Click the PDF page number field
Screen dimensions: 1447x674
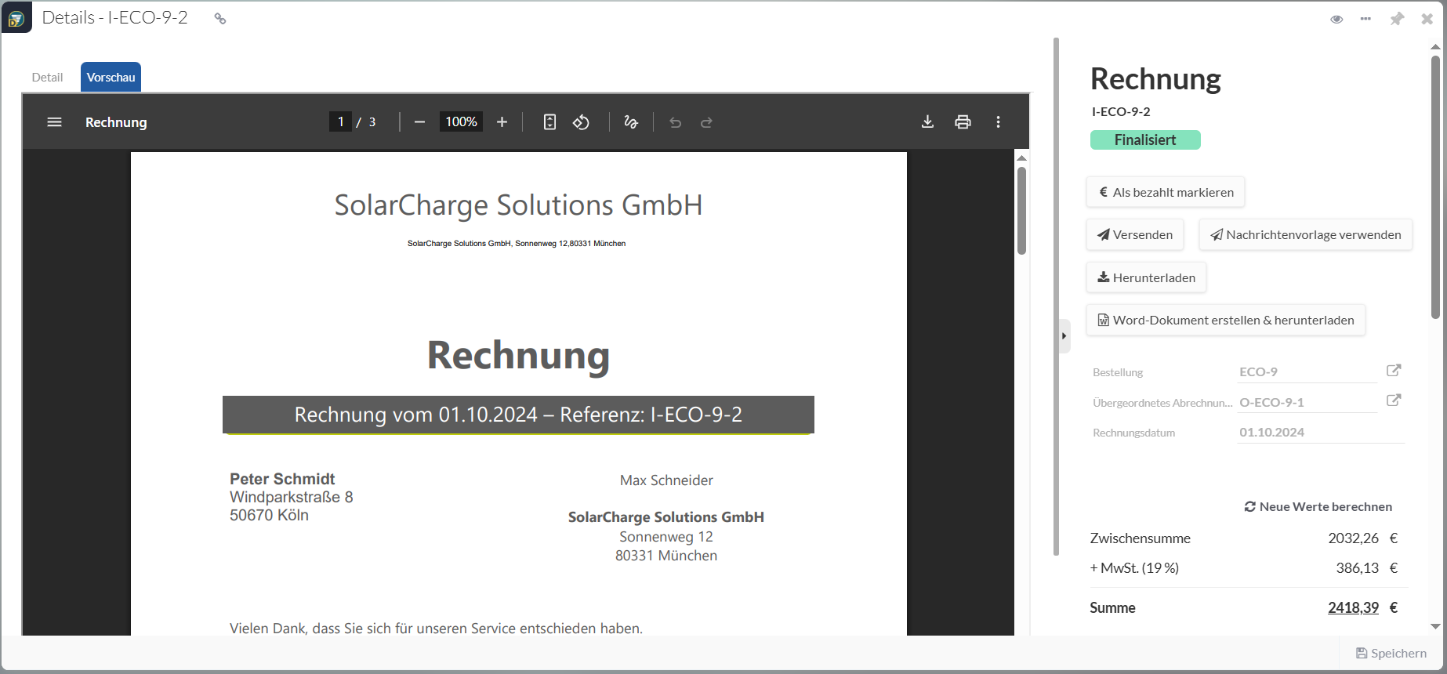pyautogui.click(x=340, y=121)
